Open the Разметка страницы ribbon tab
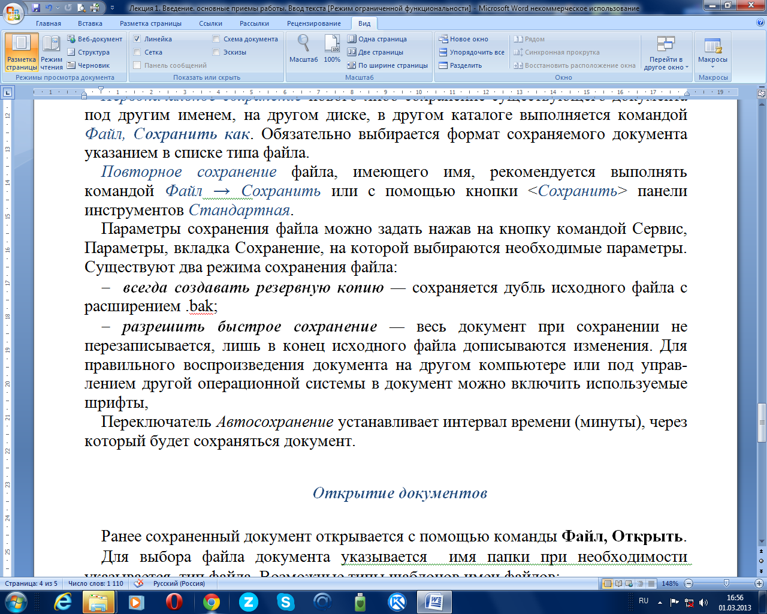The image size is (767, 614). [150, 23]
